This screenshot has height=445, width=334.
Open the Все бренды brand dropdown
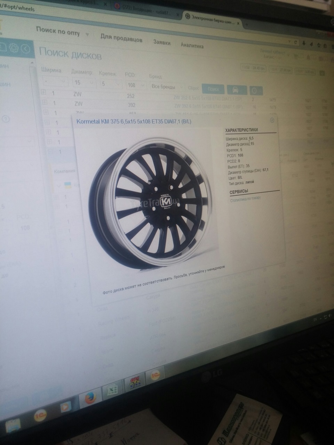click(168, 87)
